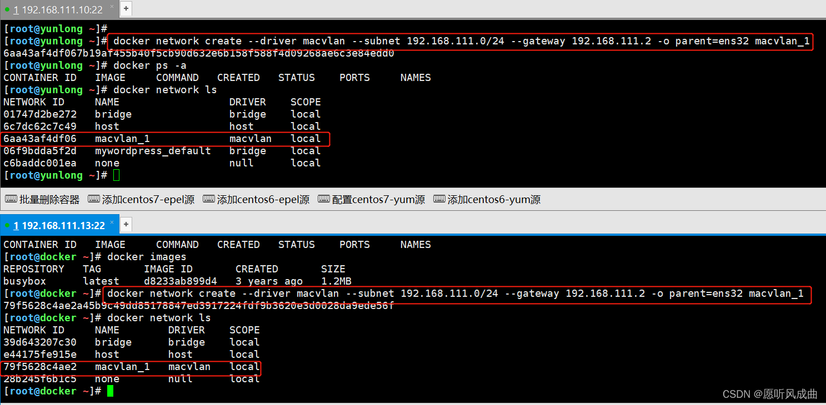Viewport: 826px width, 405px height.
Task: Click 'docker network ls' in the docker terminal
Action: (x=159, y=318)
